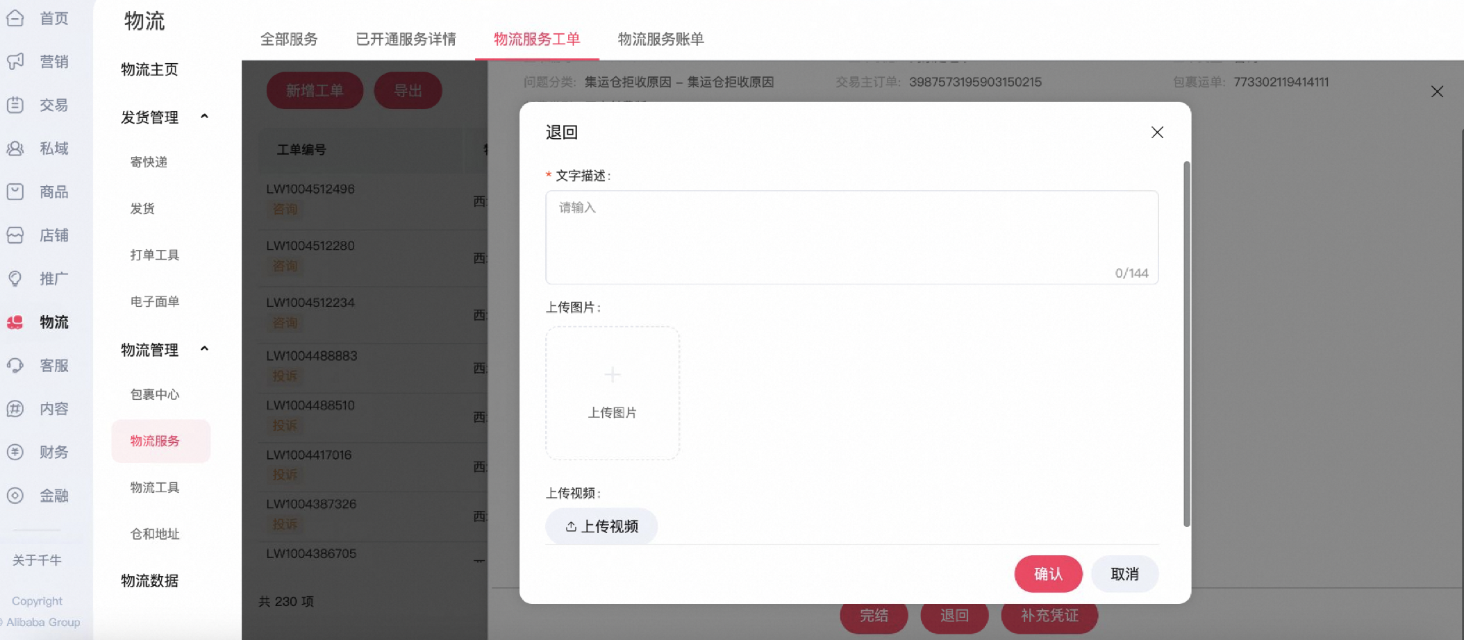Click the 关于千牛 link
Viewport: 1464px width, 640px height.
(x=37, y=560)
